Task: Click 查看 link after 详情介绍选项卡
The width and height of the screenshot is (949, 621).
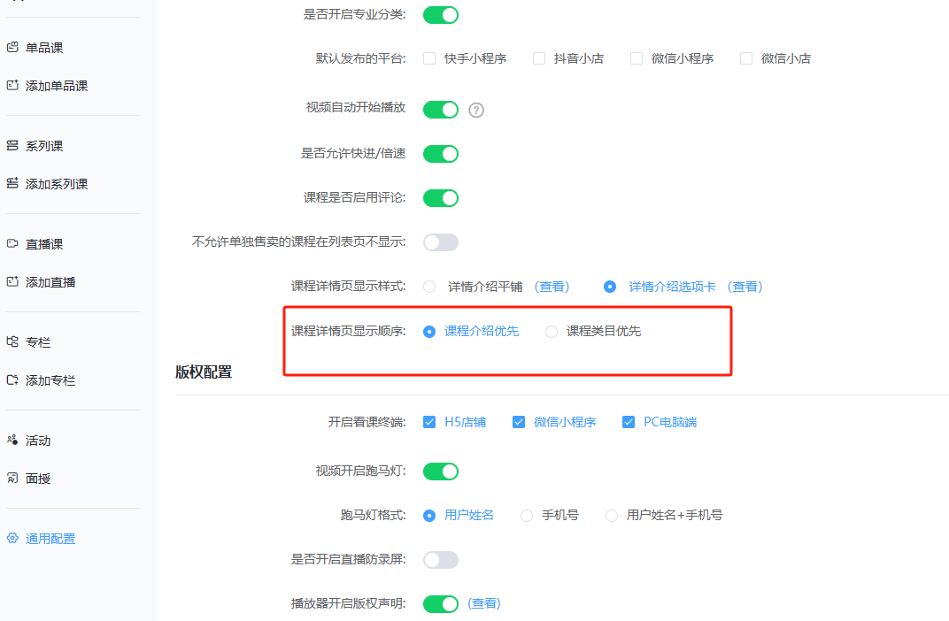Action: pyautogui.click(x=745, y=287)
